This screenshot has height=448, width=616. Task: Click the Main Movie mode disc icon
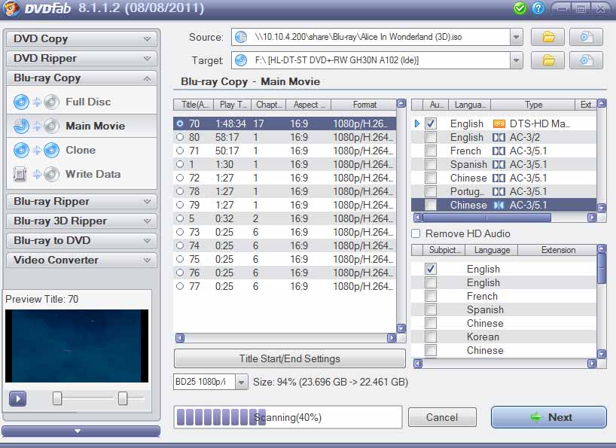[x=21, y=126]
